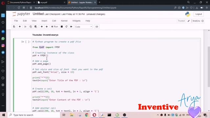Open OBS Studio from the taskbar

124,115
